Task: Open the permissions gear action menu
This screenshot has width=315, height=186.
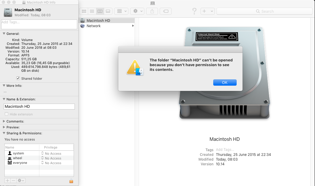Action: 21,181
